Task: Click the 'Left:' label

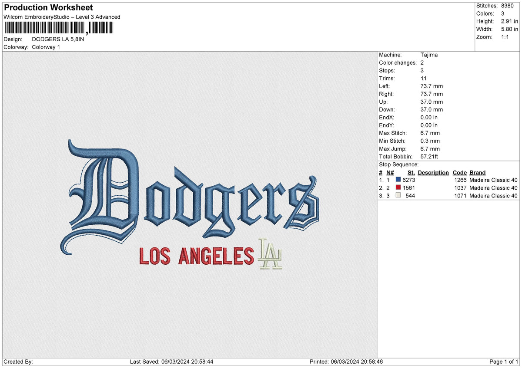Action: click(385, 86)
